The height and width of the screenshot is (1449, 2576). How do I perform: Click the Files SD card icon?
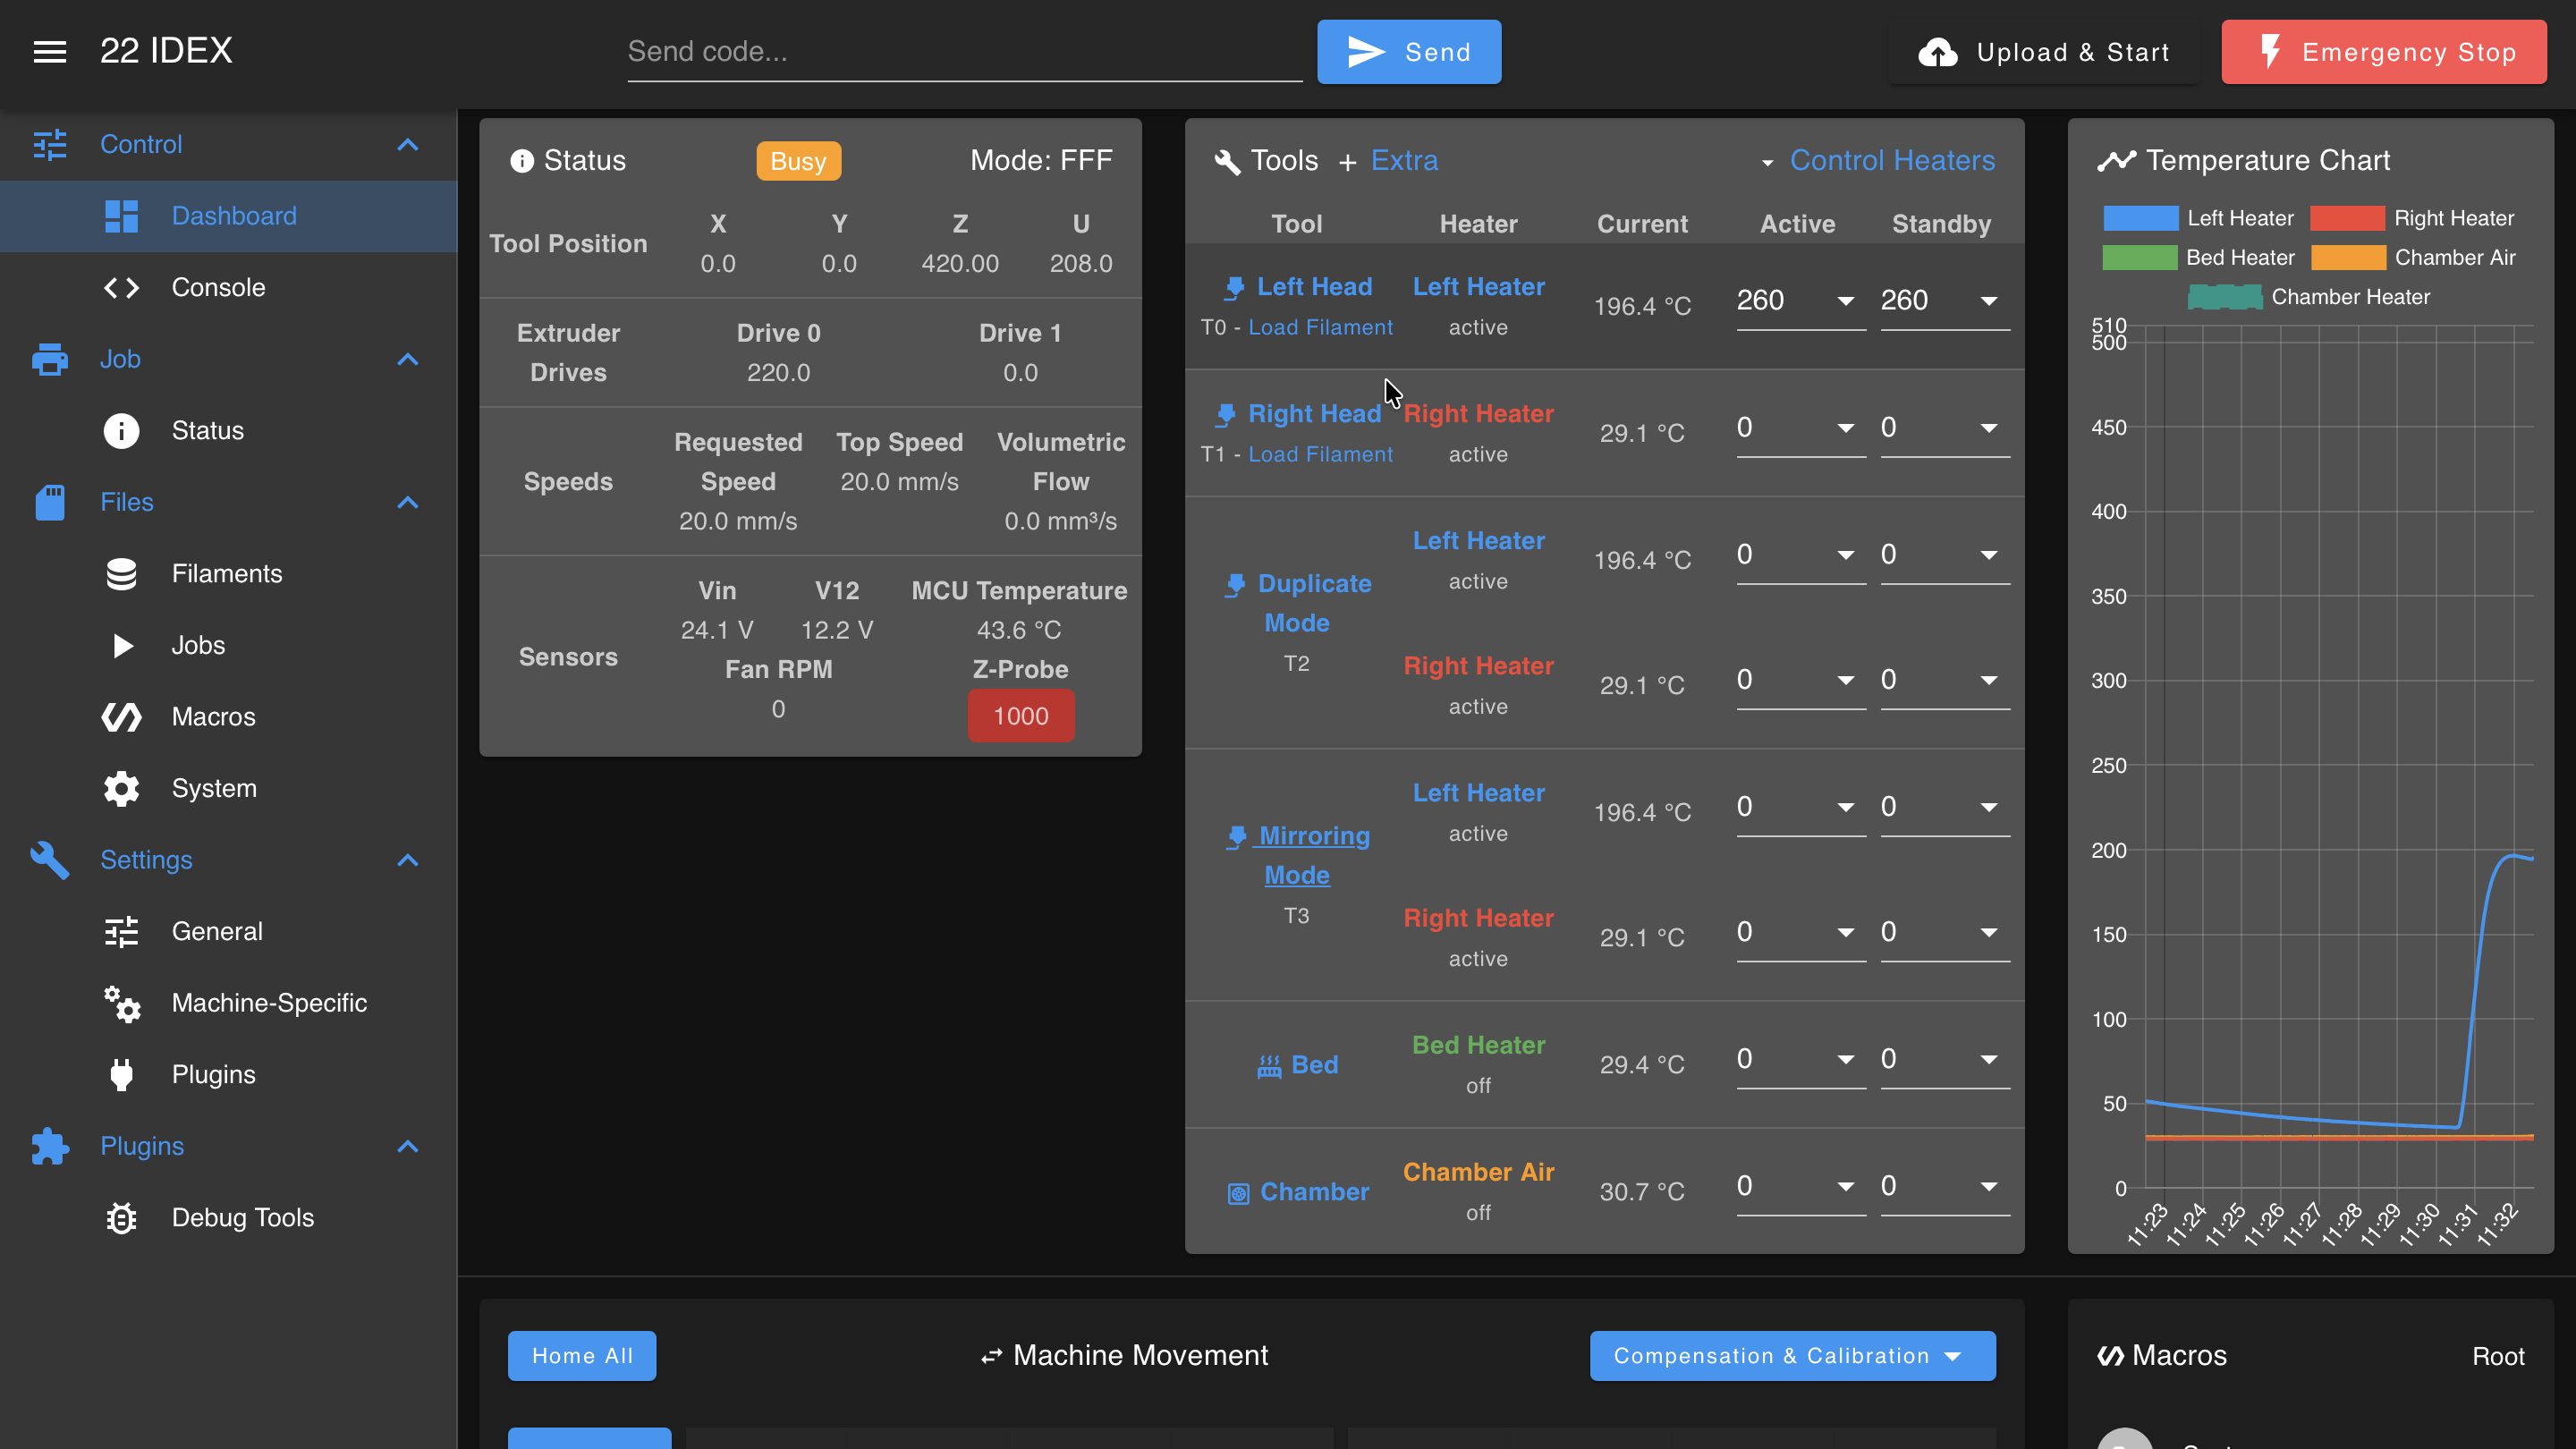click(x=50, y=502)
